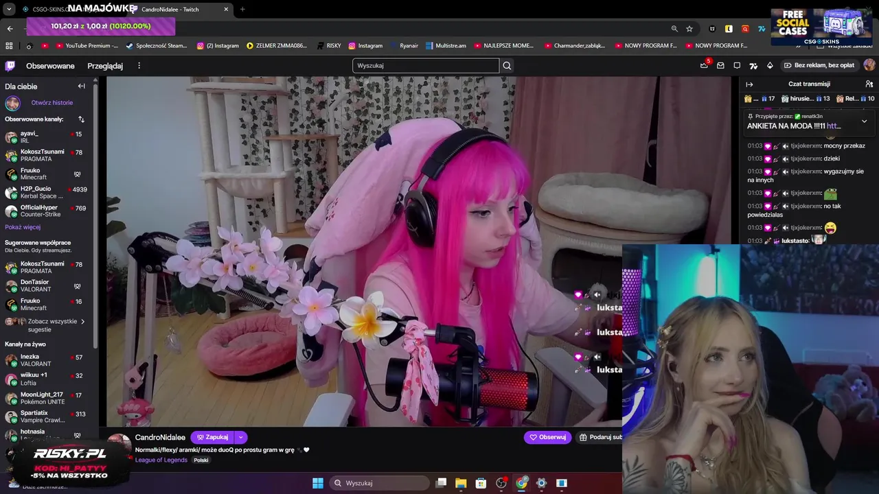879x494 pixels.
Task: Open Settings app from the taskbar
Action: pos(541,483)
